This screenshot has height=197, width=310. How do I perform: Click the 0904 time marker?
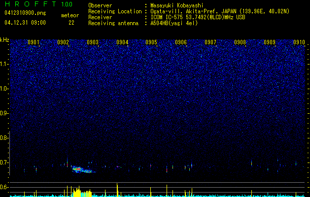122,42
